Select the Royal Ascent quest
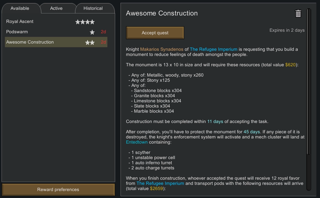Image resolution: width=320 pixels, height=198 pixels. click(20, 22)
